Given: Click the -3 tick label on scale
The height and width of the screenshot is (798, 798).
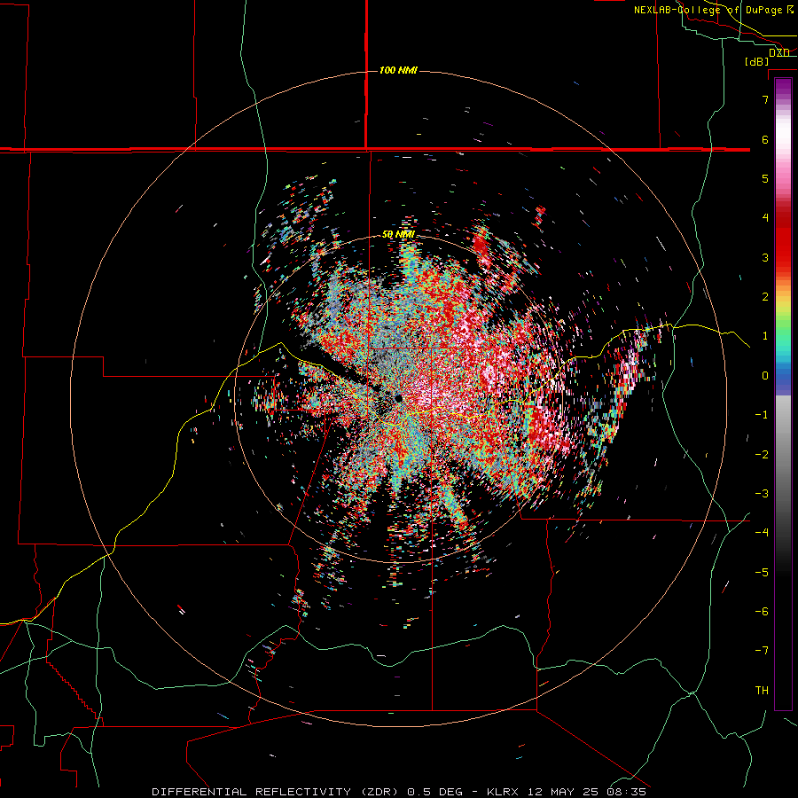Looking at the screenshot, I should coord(762,494).
